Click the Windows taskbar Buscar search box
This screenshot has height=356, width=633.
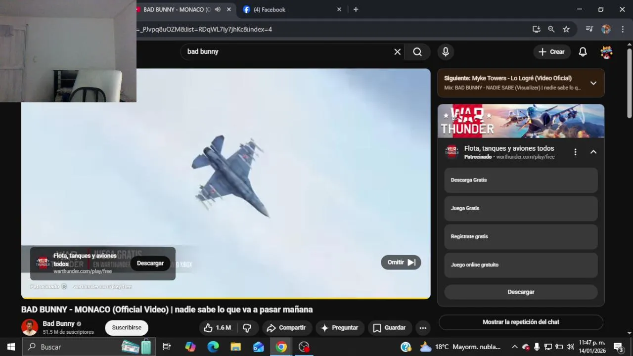(x=89, y=347)
